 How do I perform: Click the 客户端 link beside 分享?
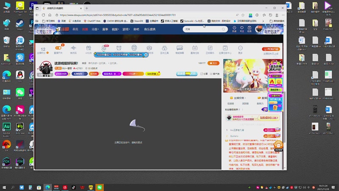pyautogui.click(x=214, y=74)
